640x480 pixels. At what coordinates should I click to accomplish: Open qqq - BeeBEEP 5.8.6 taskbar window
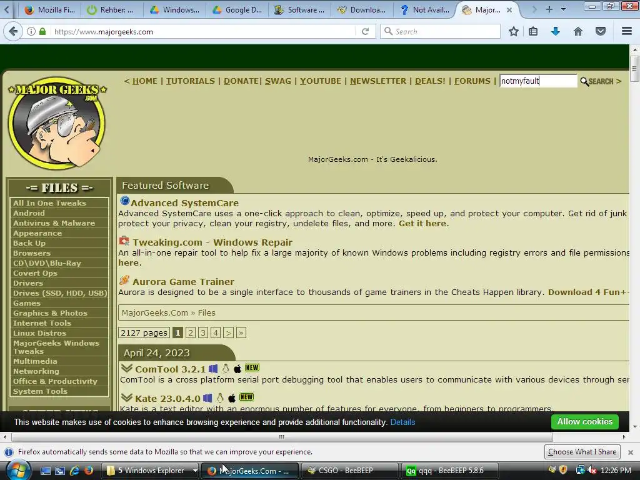point(450,471)
